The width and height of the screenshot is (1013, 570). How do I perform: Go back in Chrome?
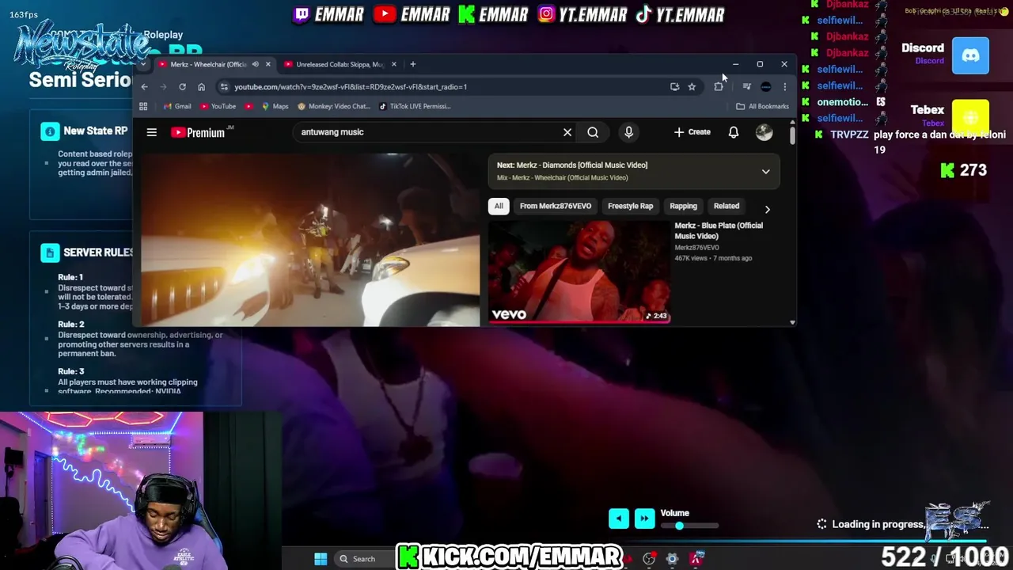pos(144,87)
